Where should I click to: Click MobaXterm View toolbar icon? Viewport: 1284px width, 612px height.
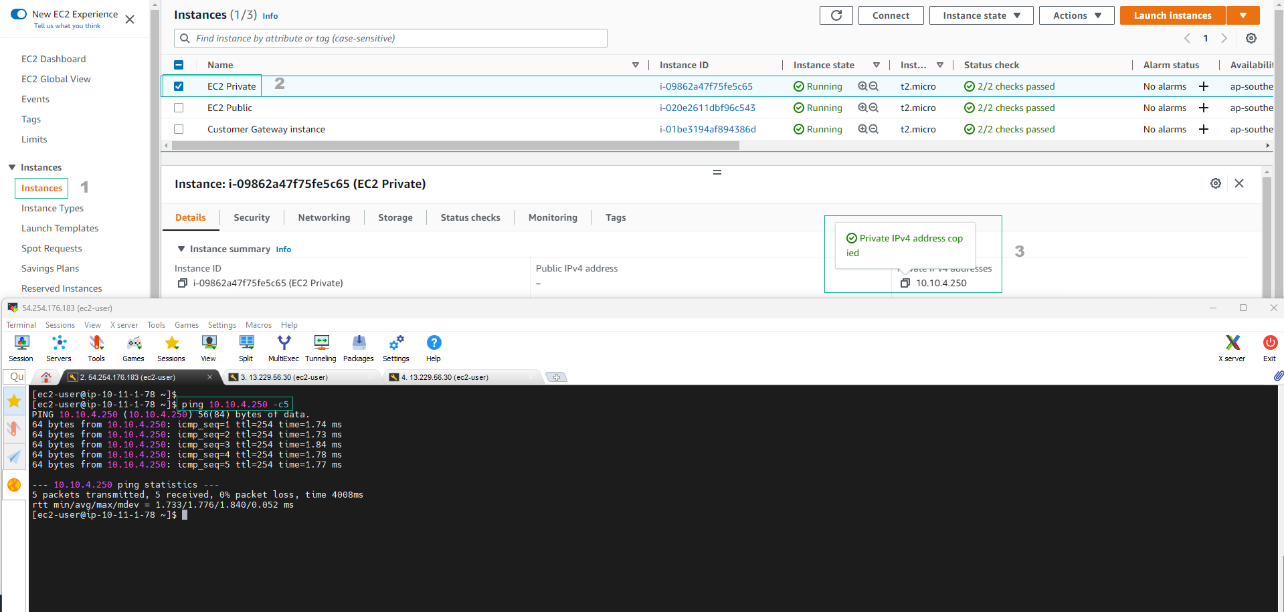(x=209, y=348)
